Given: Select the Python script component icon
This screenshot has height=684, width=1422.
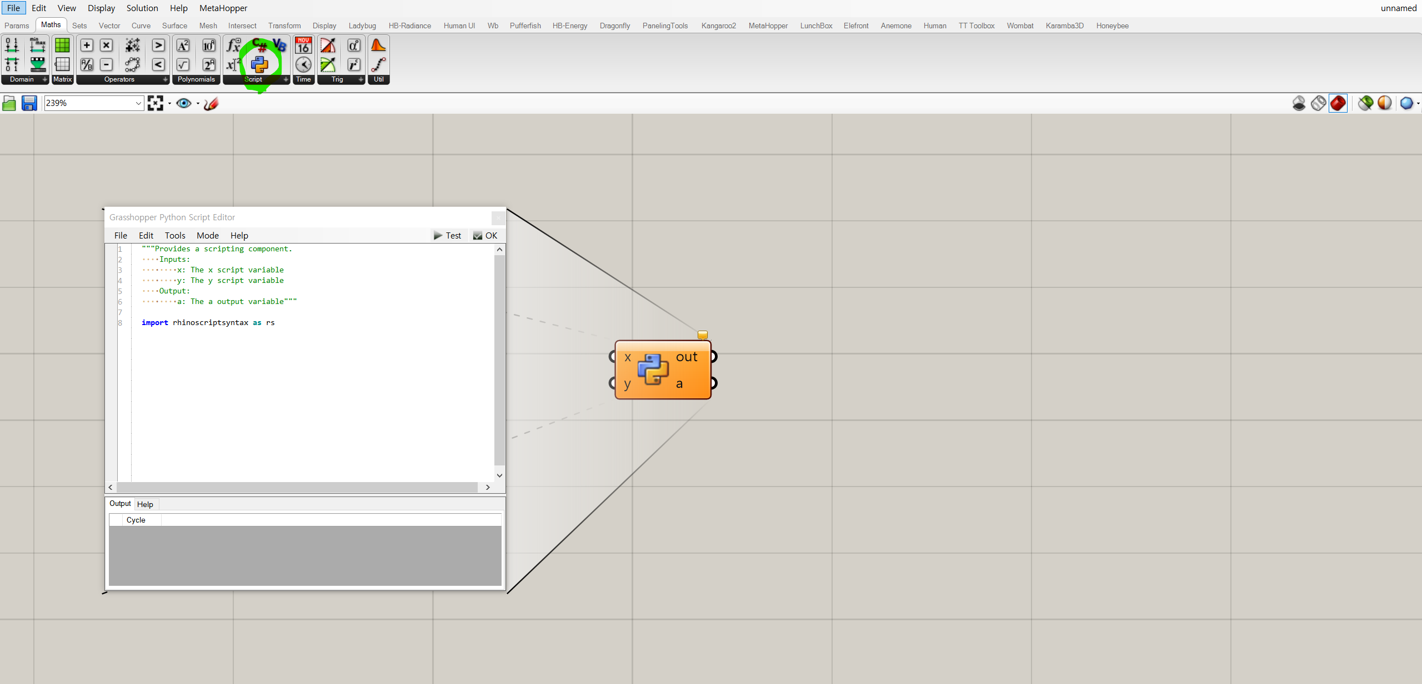Looking at the screenshot, I should point(259,64).
